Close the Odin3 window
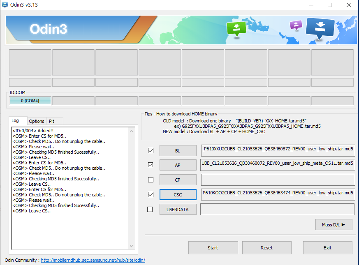The image size is (359, 265). coord(349,5)
